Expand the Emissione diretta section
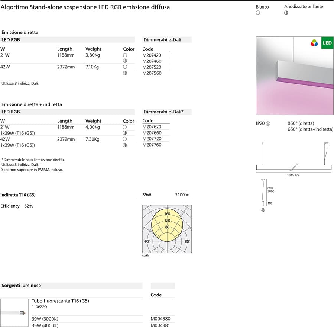The image size is (334, 328). point(19,32)
